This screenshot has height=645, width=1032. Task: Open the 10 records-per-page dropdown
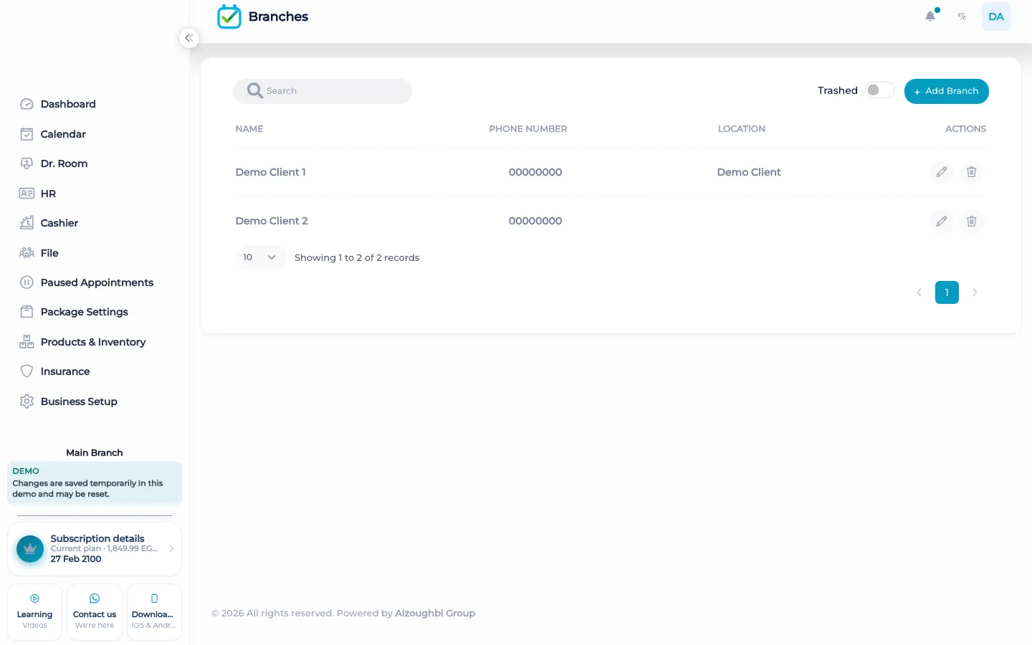pyautogui.click(x=260, y=257)
